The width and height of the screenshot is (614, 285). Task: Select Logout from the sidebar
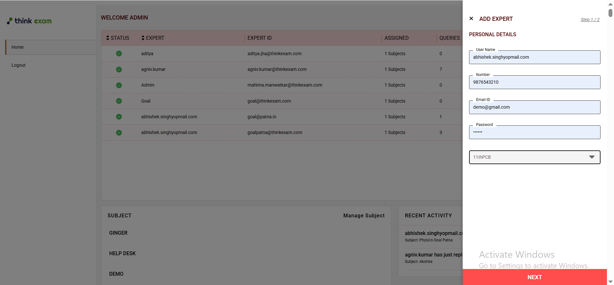[19, 65]
